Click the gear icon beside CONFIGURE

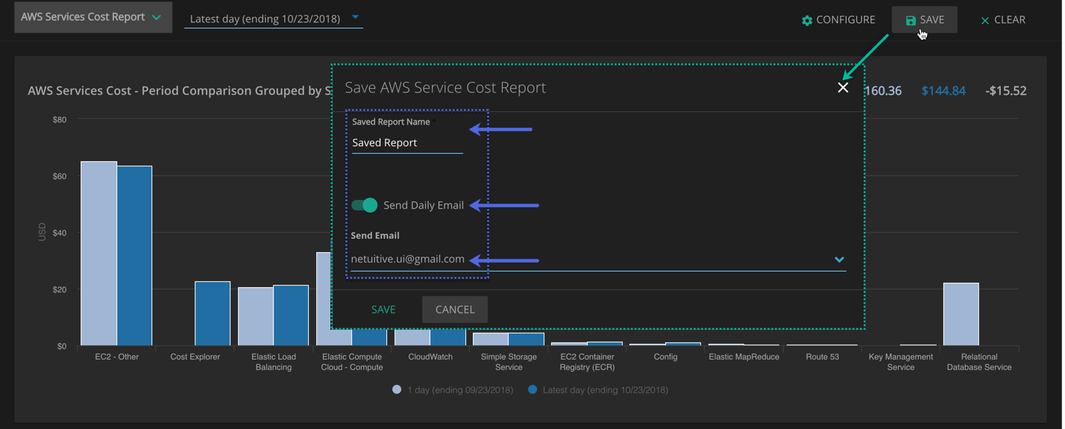coord(807,21)
